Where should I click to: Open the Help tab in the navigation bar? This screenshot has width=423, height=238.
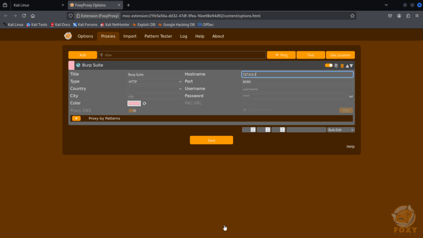coord(200,36)
